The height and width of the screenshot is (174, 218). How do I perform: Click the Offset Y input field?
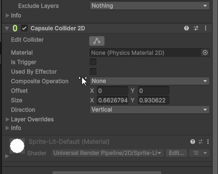coord(154,91)
